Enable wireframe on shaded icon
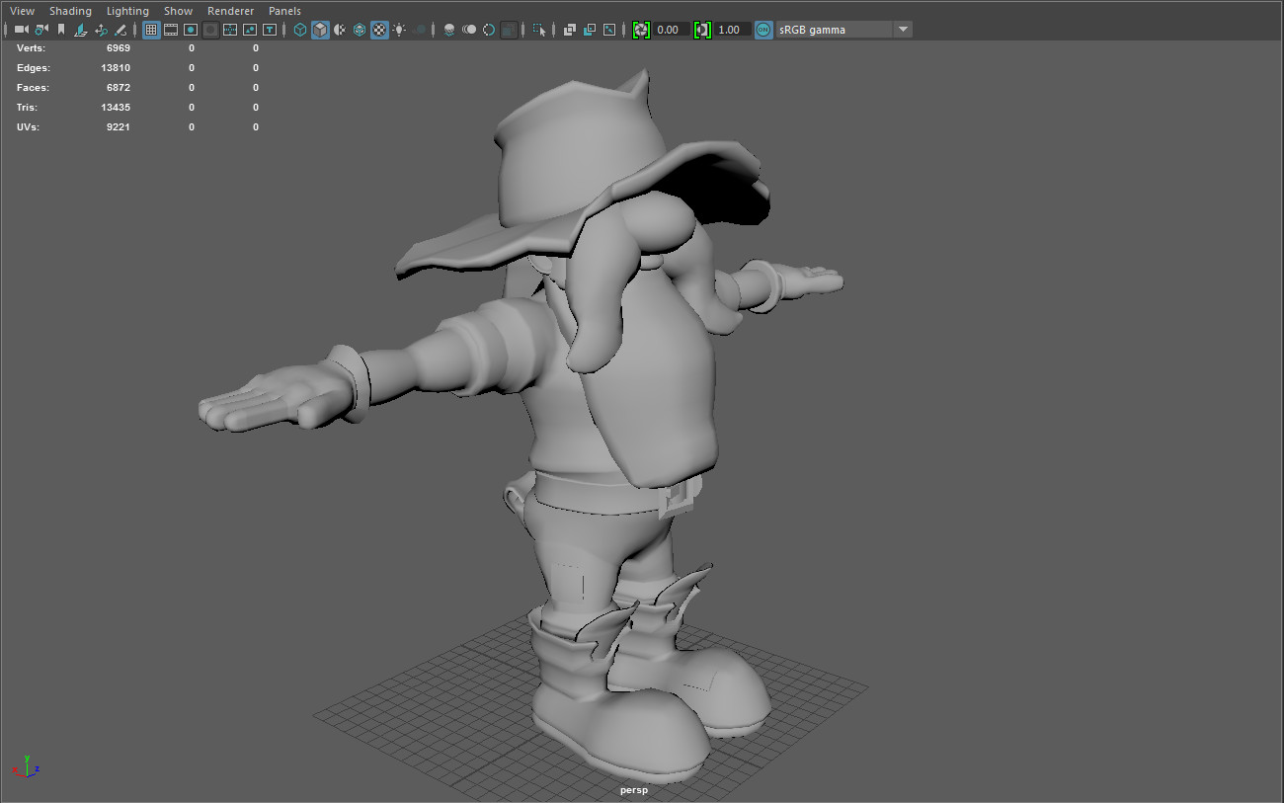 360,30
